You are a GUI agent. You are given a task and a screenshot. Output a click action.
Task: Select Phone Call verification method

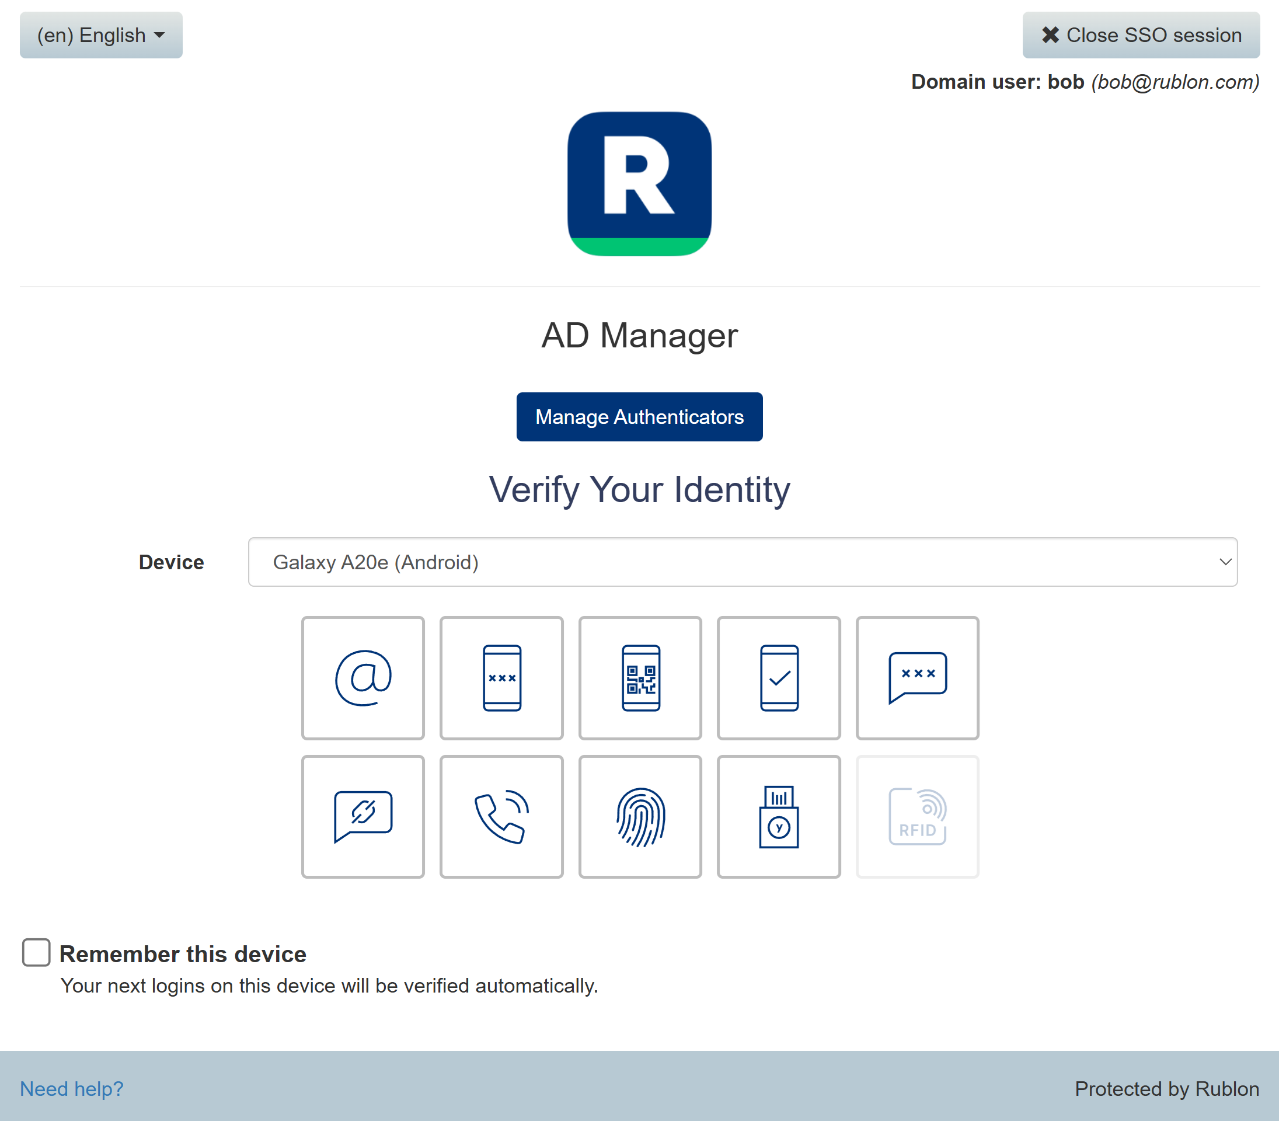[x=501, y=817]
